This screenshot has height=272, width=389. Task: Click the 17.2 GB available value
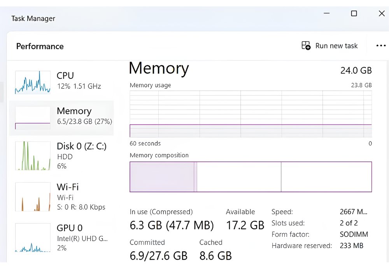245,225
